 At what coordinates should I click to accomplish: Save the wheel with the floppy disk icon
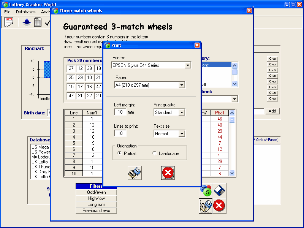(x=219, y=191)
